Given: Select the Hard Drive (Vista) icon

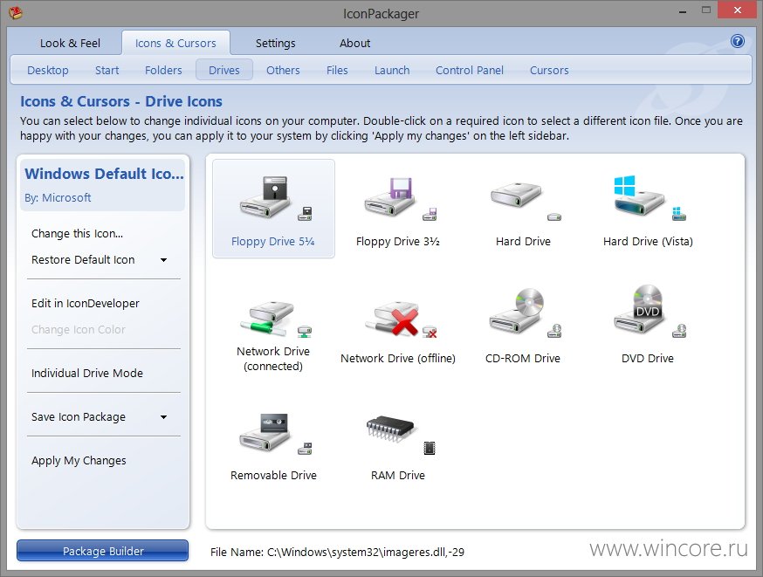Looking at the screenshot, I should pyautogui.click(x=648, y=210).
